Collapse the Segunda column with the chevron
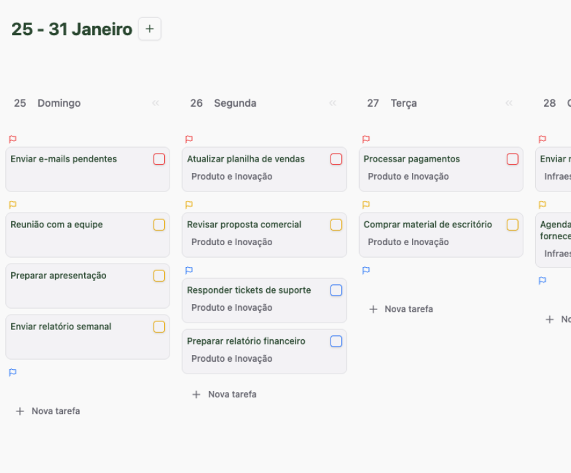571x473 pixels. 333,103
